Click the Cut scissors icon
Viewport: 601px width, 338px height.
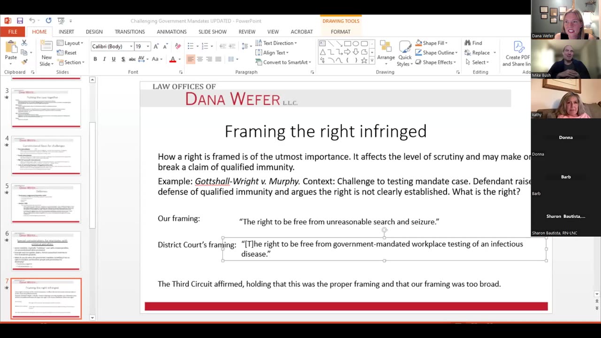tap(24, 43)
